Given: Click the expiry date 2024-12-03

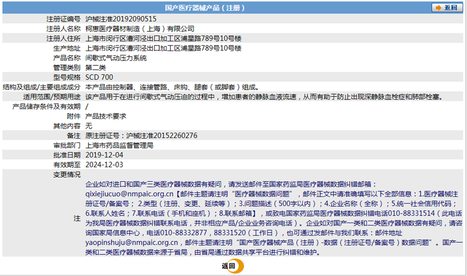Looking at the screenshot, I should (104, 164).
